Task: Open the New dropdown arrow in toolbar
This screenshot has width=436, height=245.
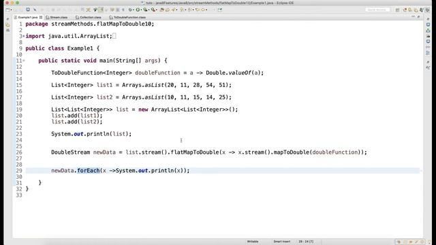Action: point(11,10)
